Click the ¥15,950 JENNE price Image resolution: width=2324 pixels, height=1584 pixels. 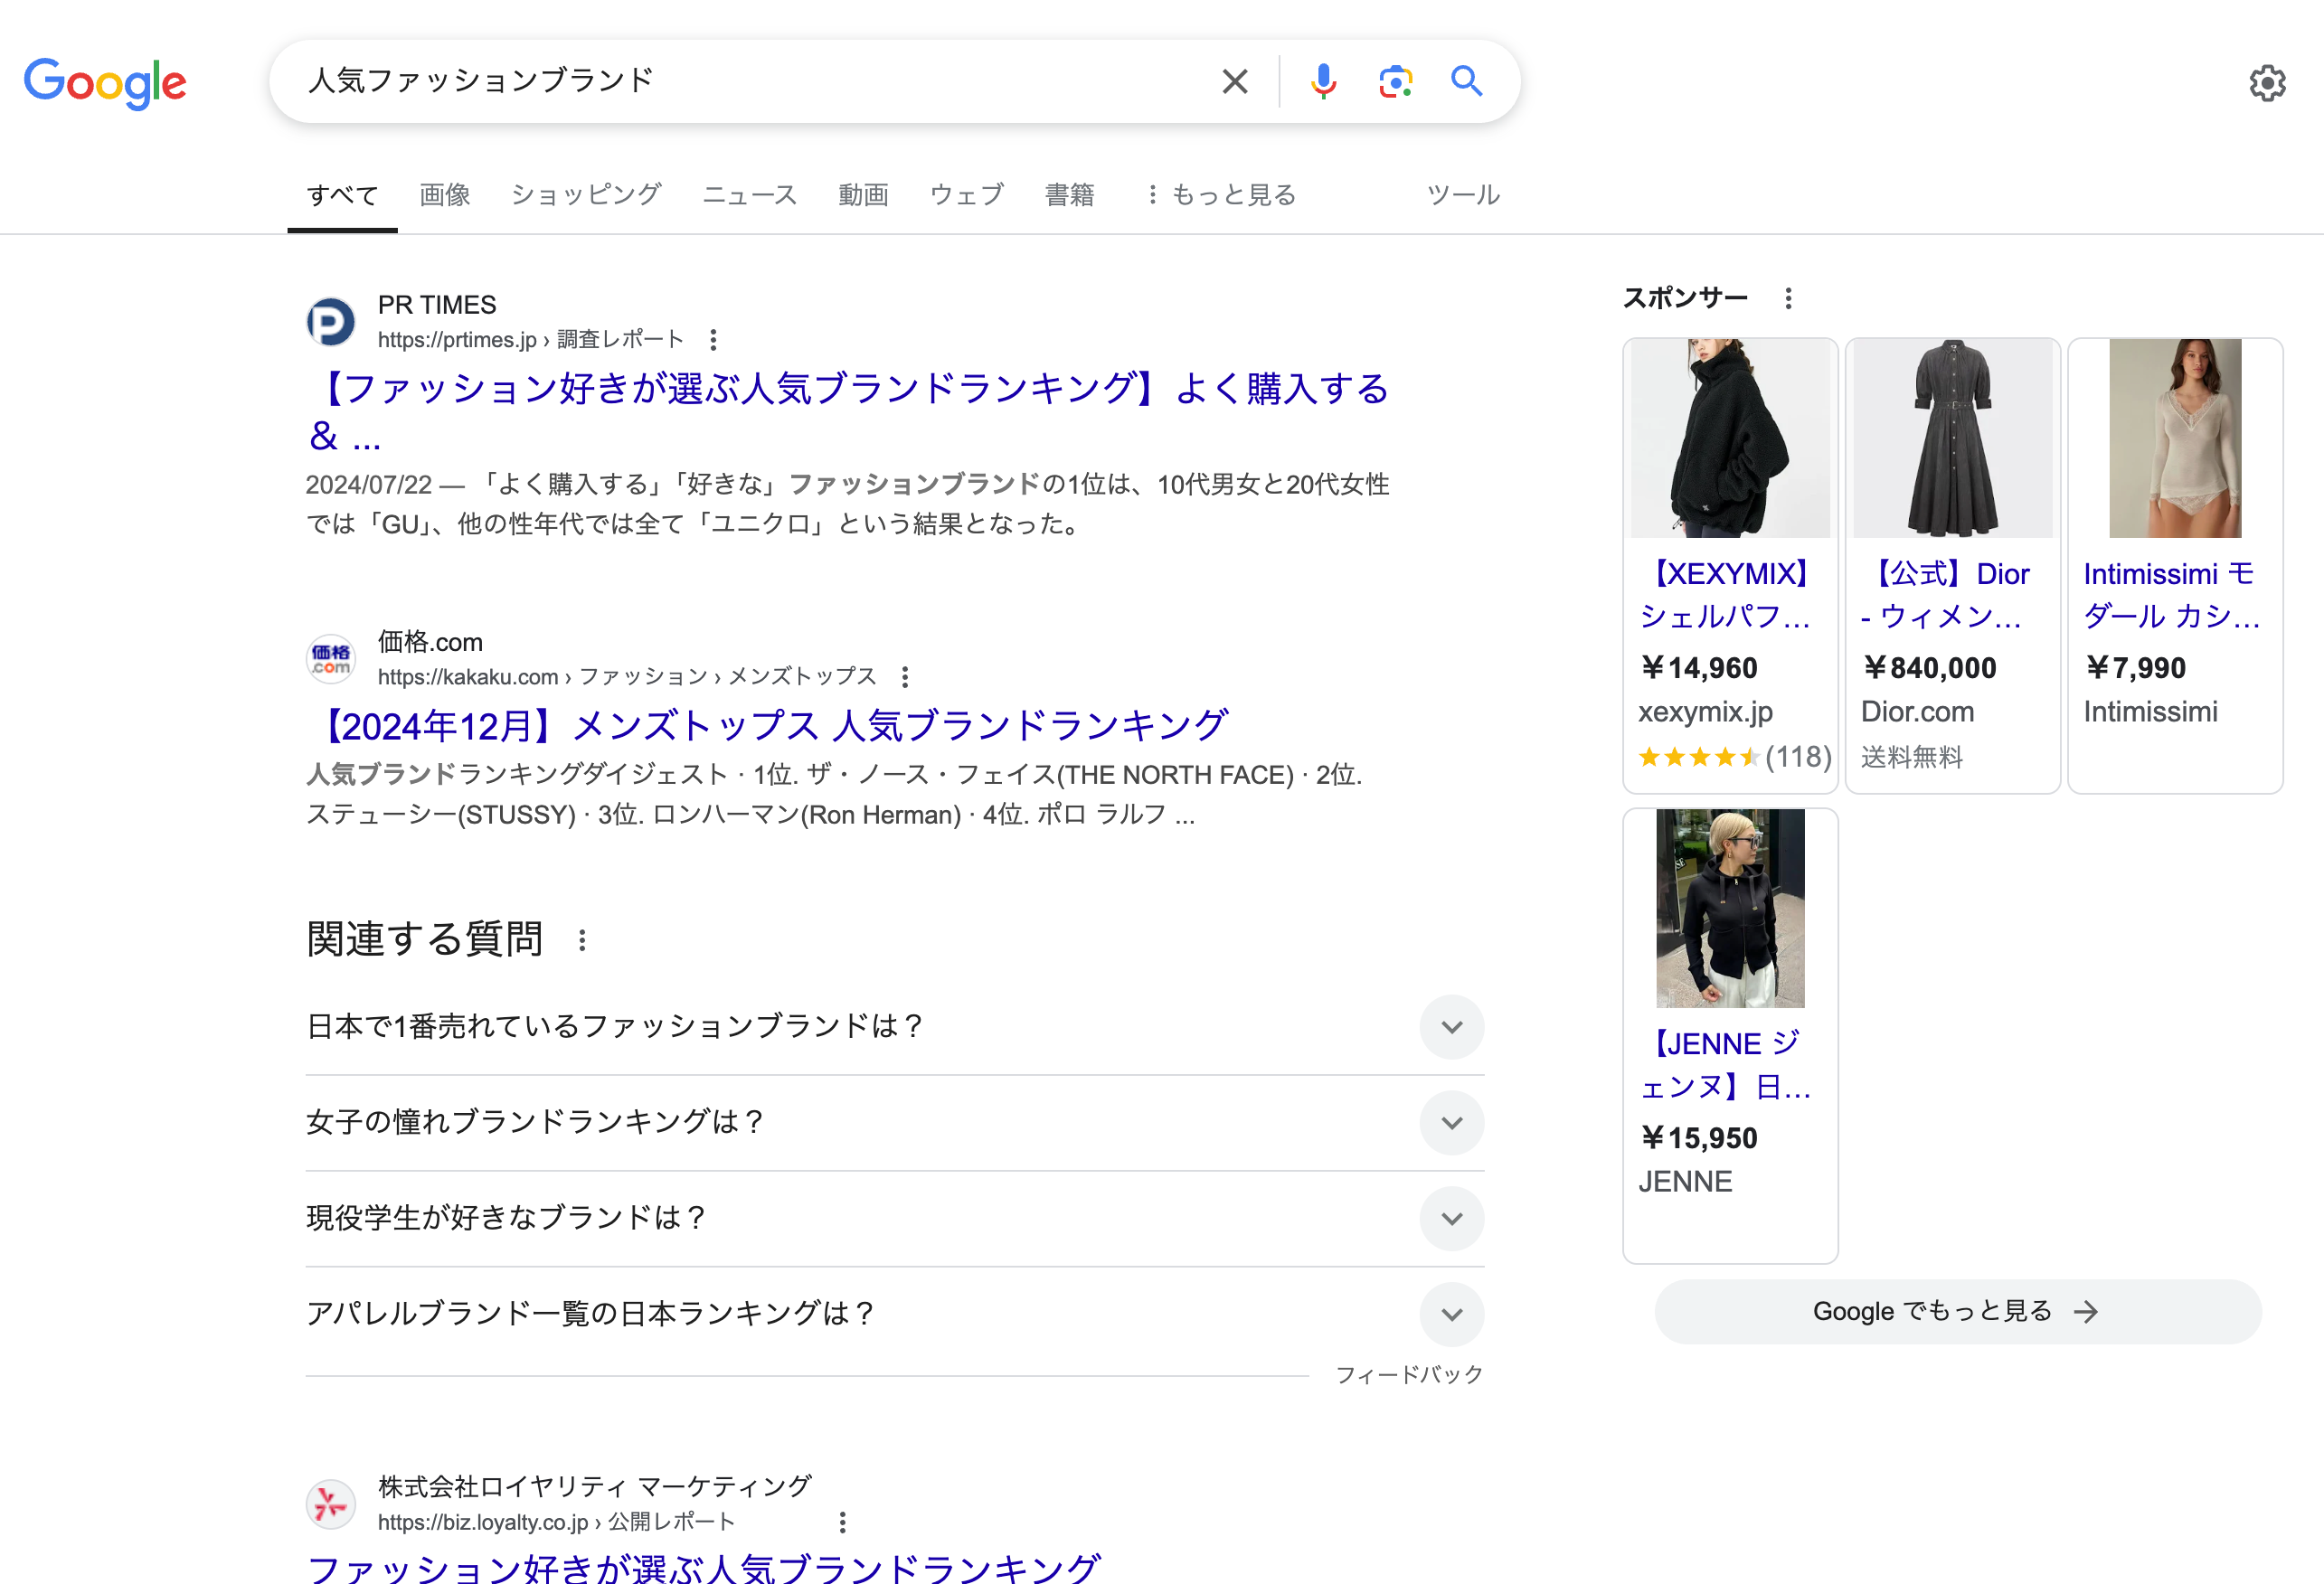(1699, 1138)
